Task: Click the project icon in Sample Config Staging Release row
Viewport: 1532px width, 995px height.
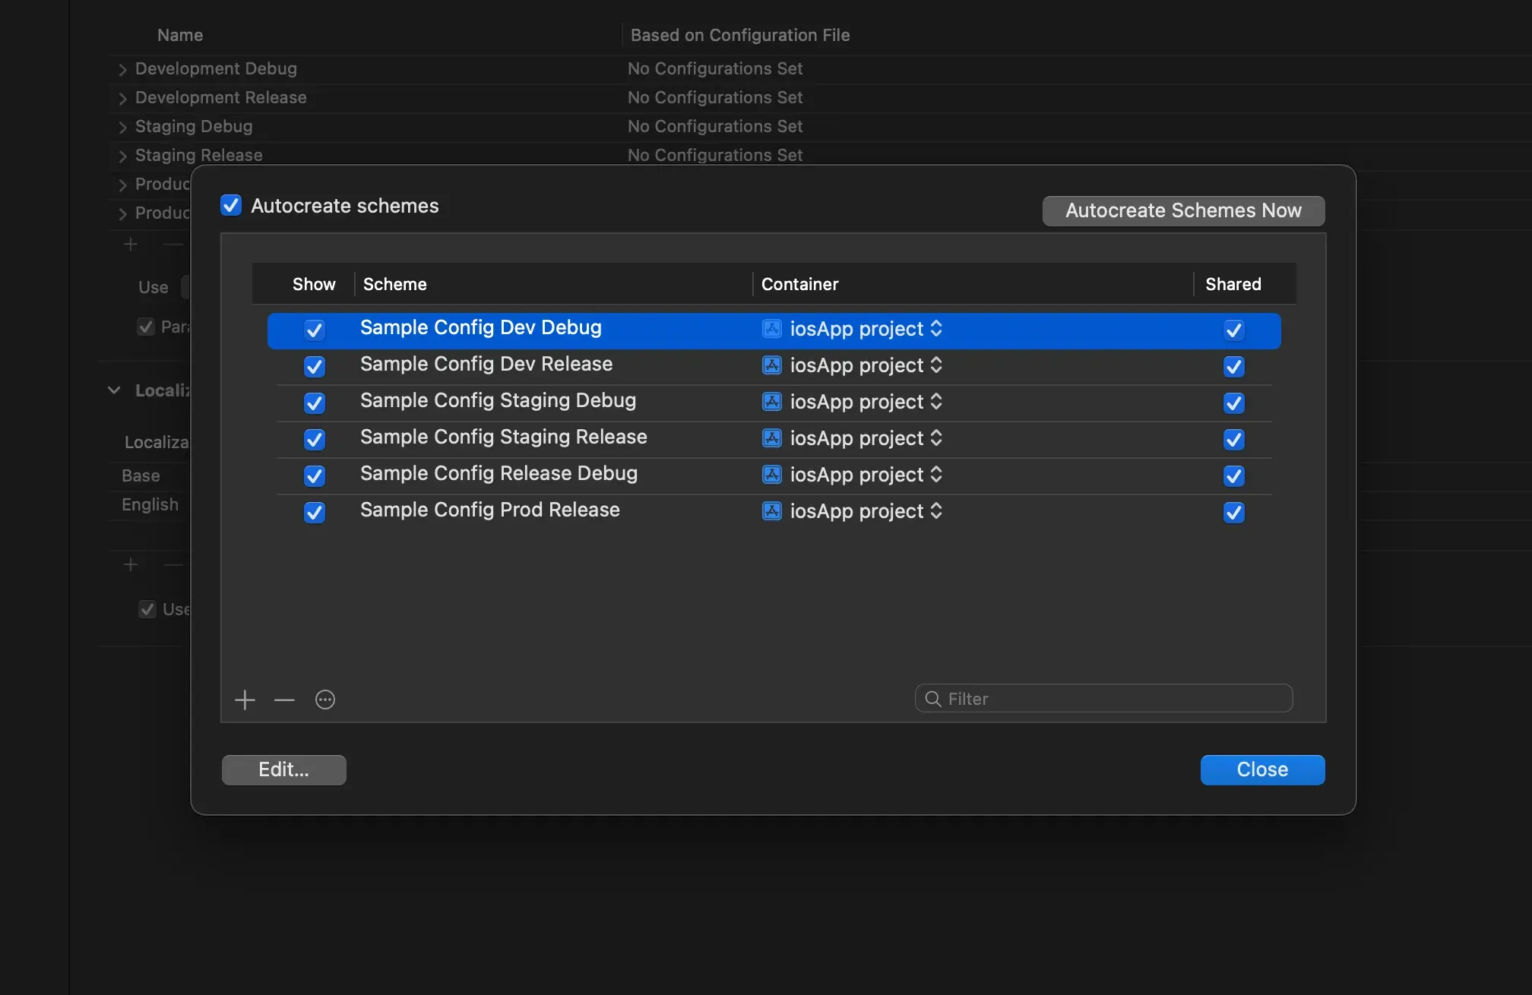Action: [x=772, y=437]
